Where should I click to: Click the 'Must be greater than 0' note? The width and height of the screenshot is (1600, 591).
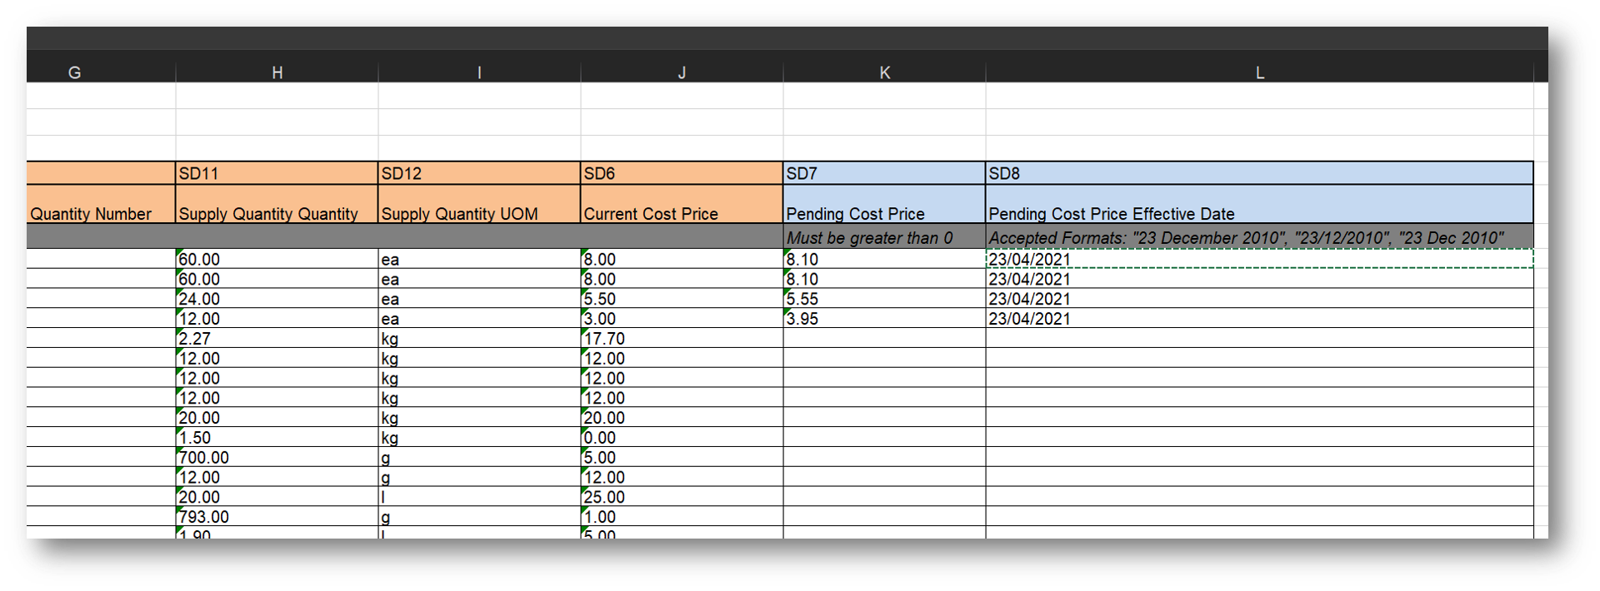tap(884, 237)
